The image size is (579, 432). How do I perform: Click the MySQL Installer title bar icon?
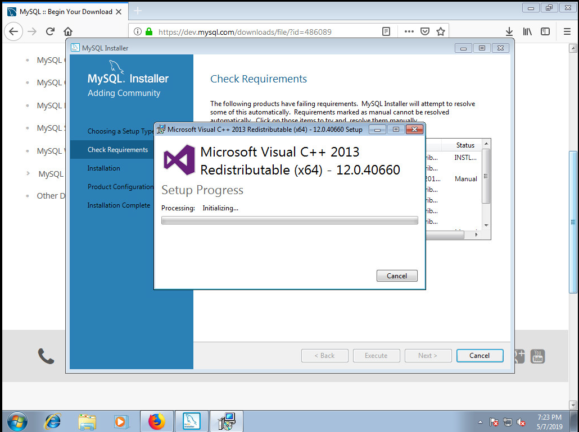pyautogui.click(x=75, y=48)
